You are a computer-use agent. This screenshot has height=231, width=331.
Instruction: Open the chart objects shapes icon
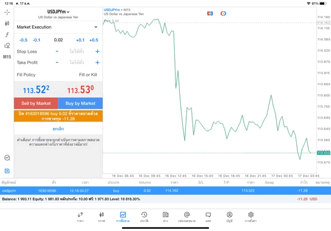click(7, 45)
